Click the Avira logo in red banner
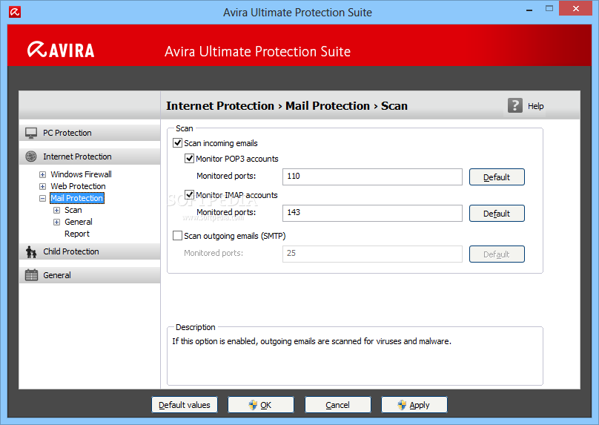The width and height of the screenshot is (599, 425). point(61,50)
